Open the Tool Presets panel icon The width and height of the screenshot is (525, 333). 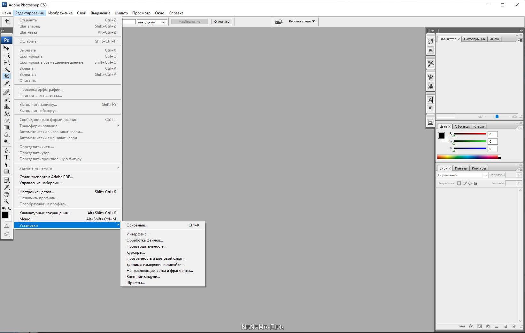pos(430,64)
